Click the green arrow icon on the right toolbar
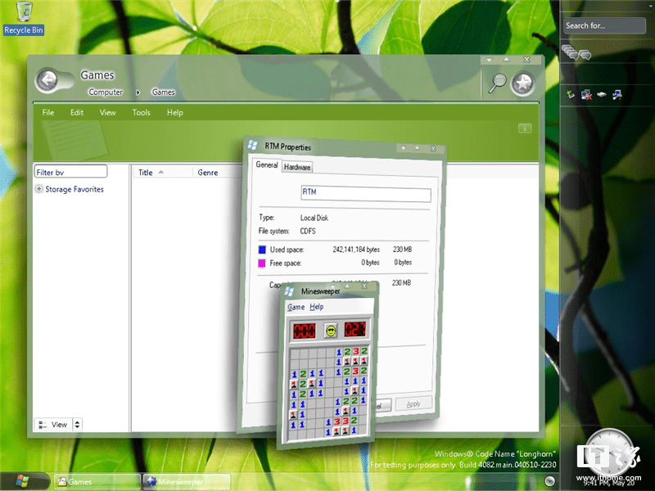The height and width of the screenshot is (491, 655). pos(571,93)
